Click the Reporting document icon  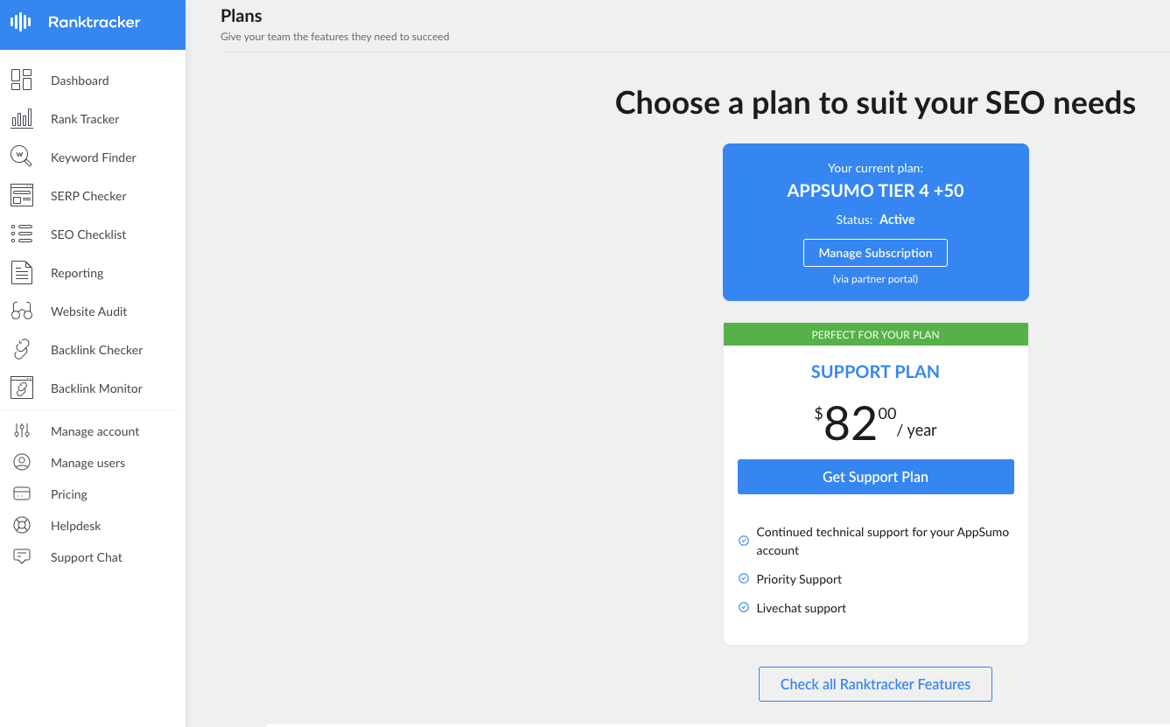point(21,272)
